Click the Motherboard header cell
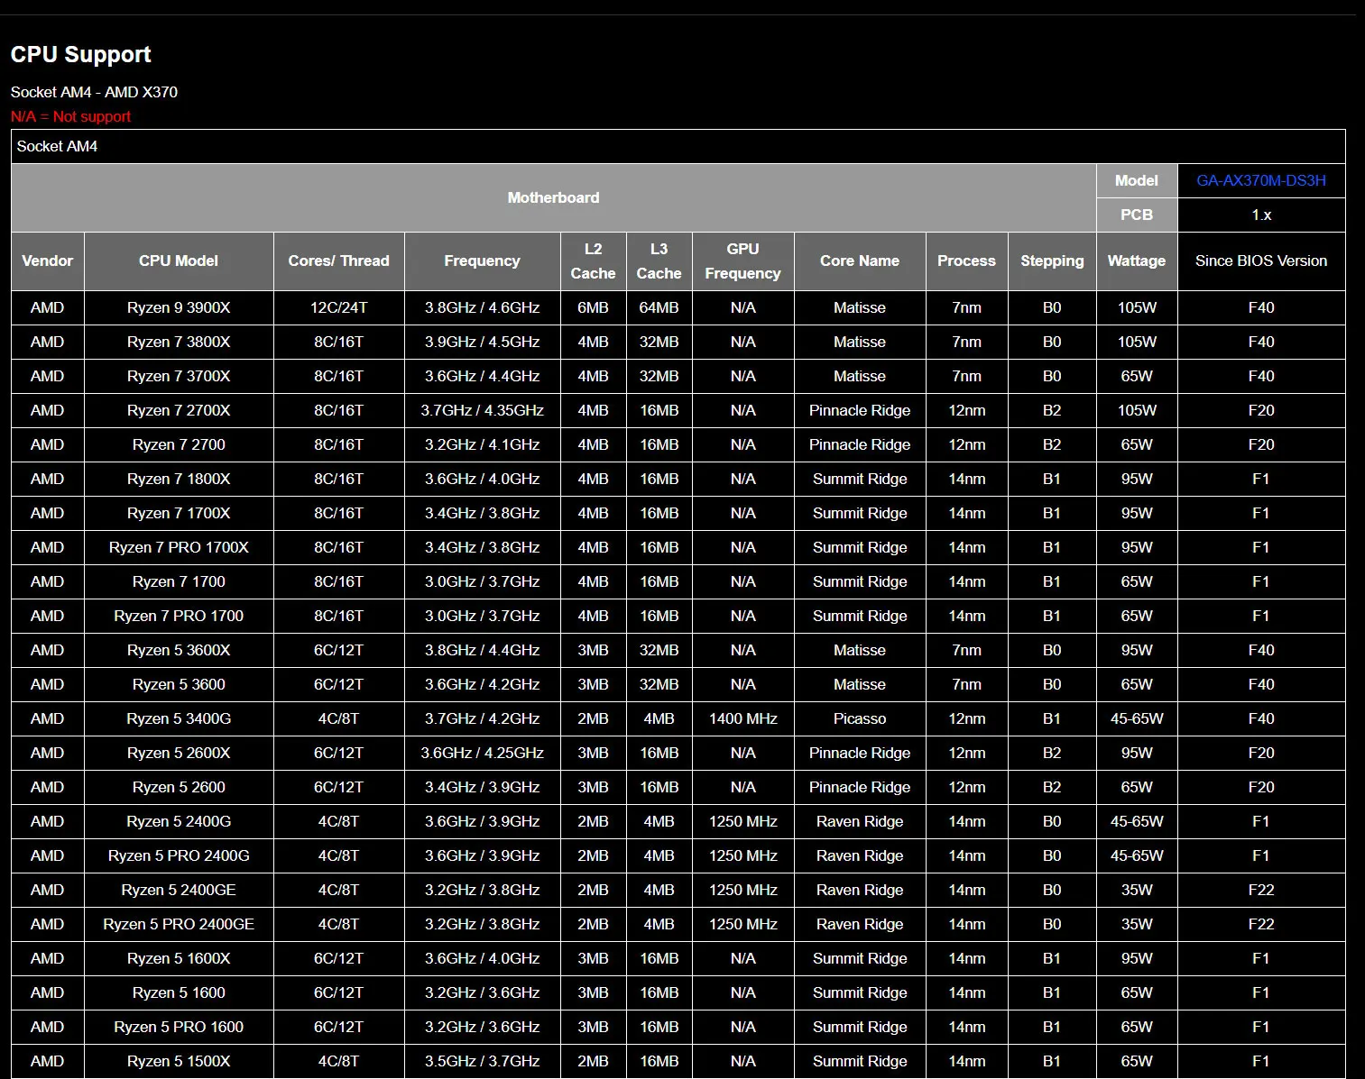1365x1079 pixels. coord(553,197)
